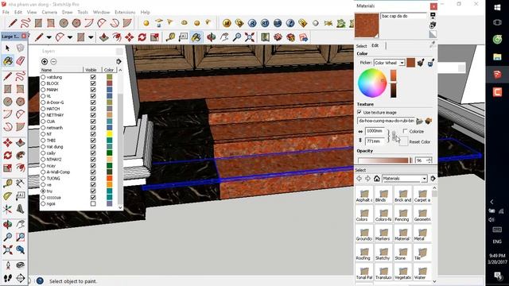Go to home In Model materials
This screenshot has height=286, width=509.
coord(376,178)
